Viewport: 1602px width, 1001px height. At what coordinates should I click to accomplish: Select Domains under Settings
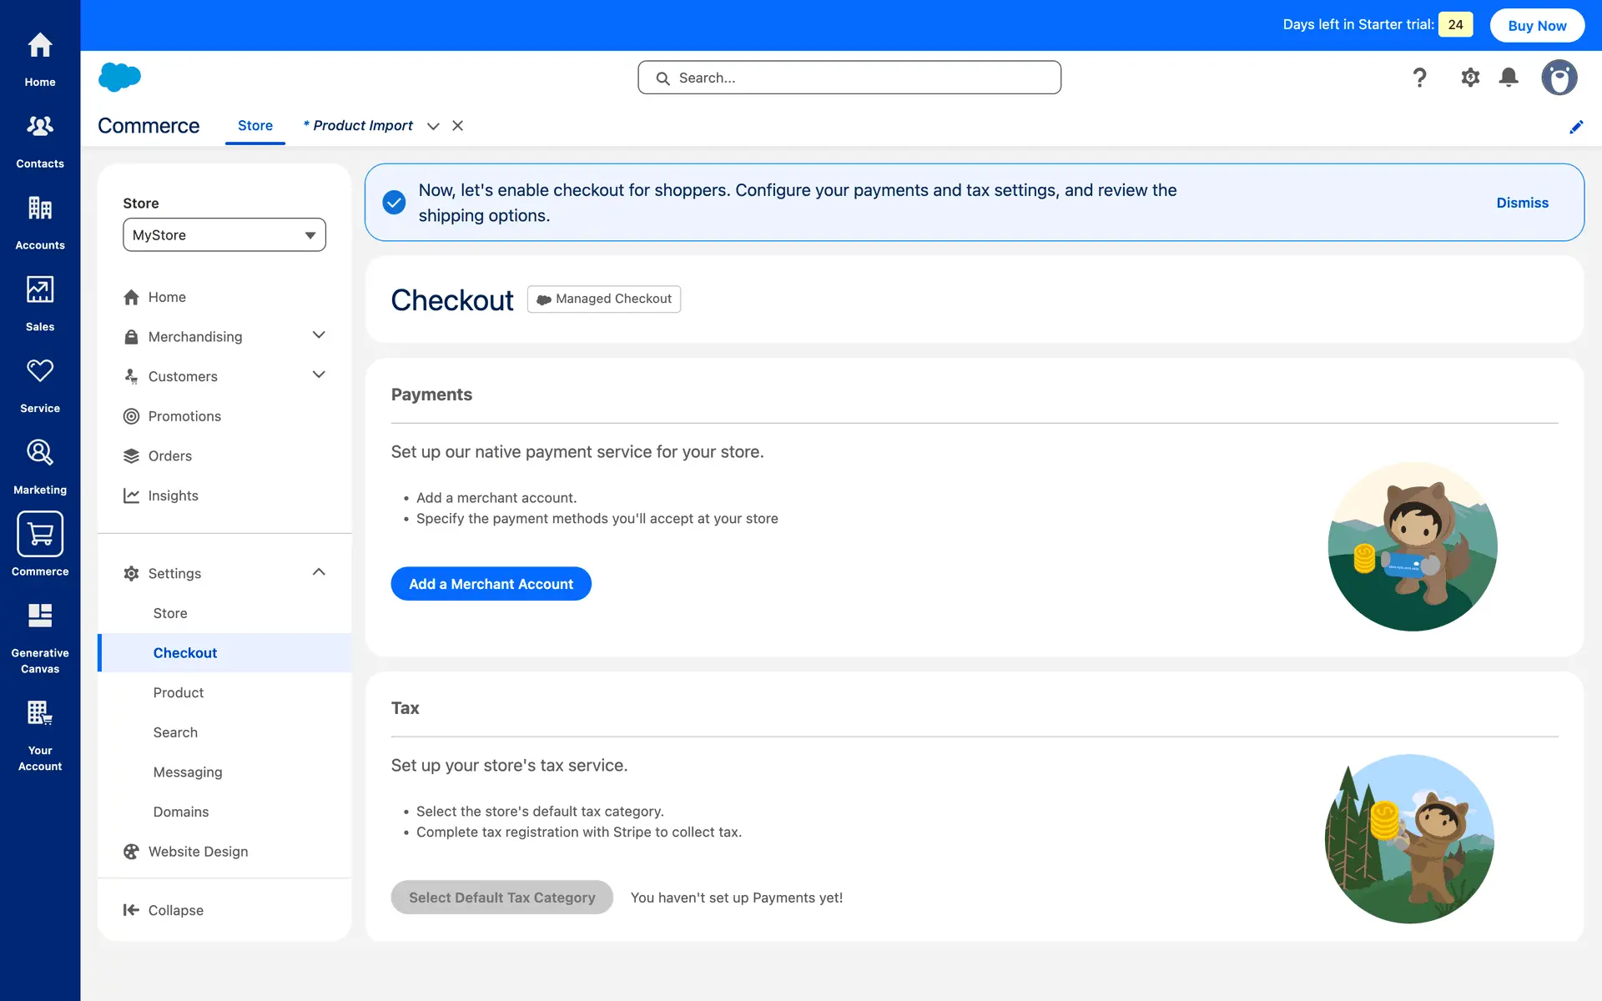point(181,812)
